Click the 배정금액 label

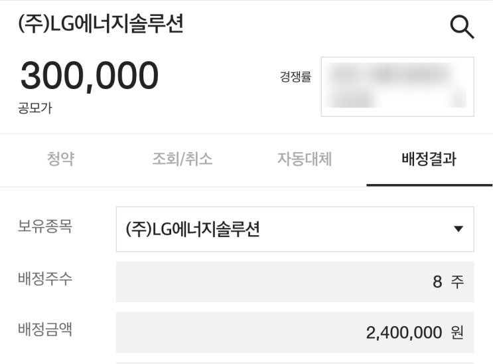pos(45,329)
